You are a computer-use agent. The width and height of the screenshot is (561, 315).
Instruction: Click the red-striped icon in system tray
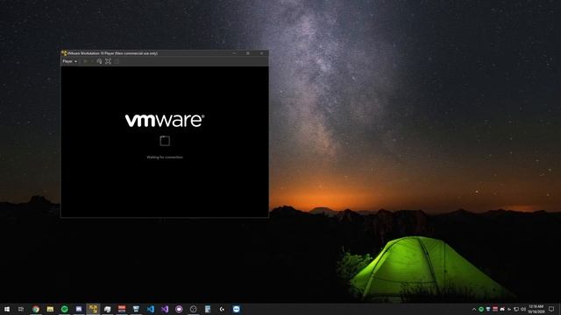click(495, 309)
